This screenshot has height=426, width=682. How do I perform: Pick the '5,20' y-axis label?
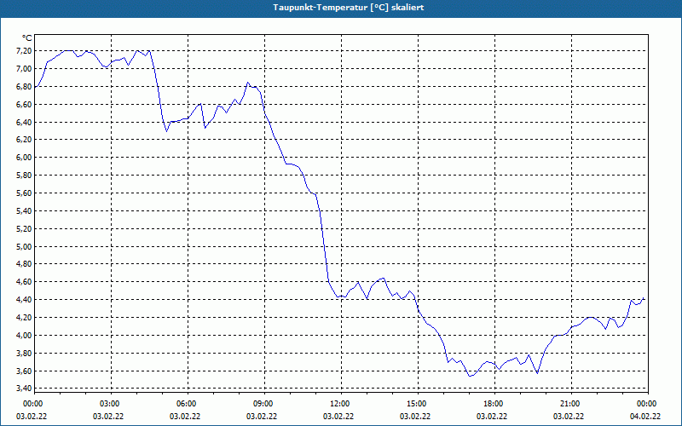coord(25,228)
